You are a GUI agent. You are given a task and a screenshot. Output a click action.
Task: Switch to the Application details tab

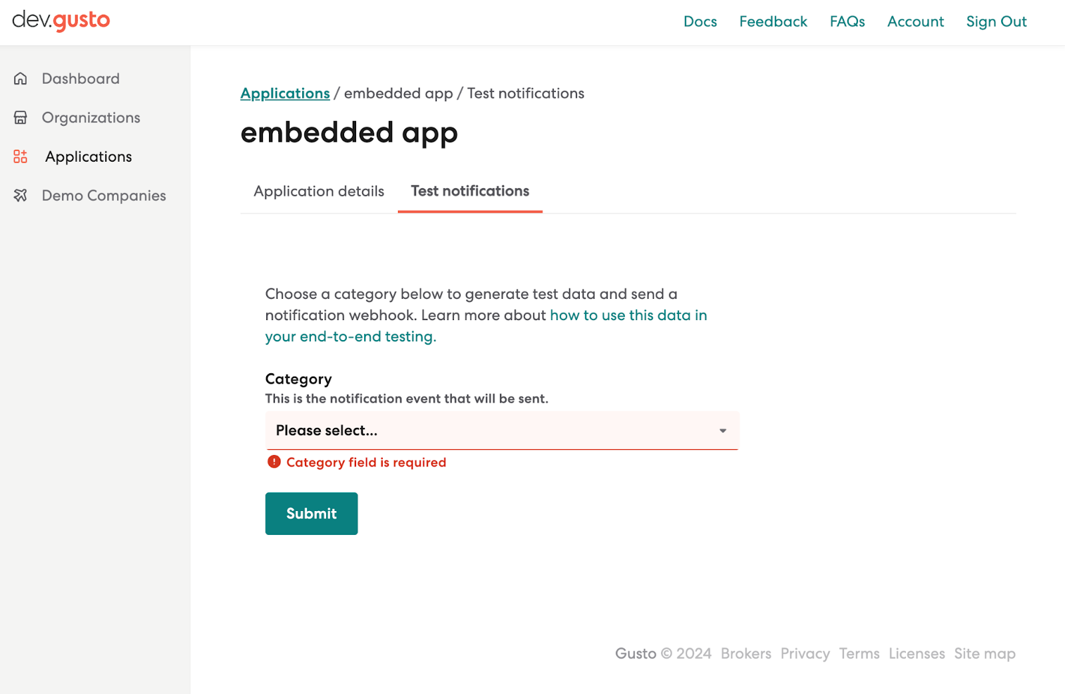(319, 192)
